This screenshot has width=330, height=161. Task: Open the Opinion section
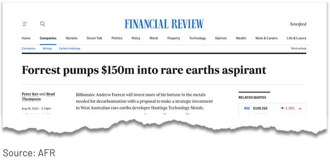(x=221, y=38)
